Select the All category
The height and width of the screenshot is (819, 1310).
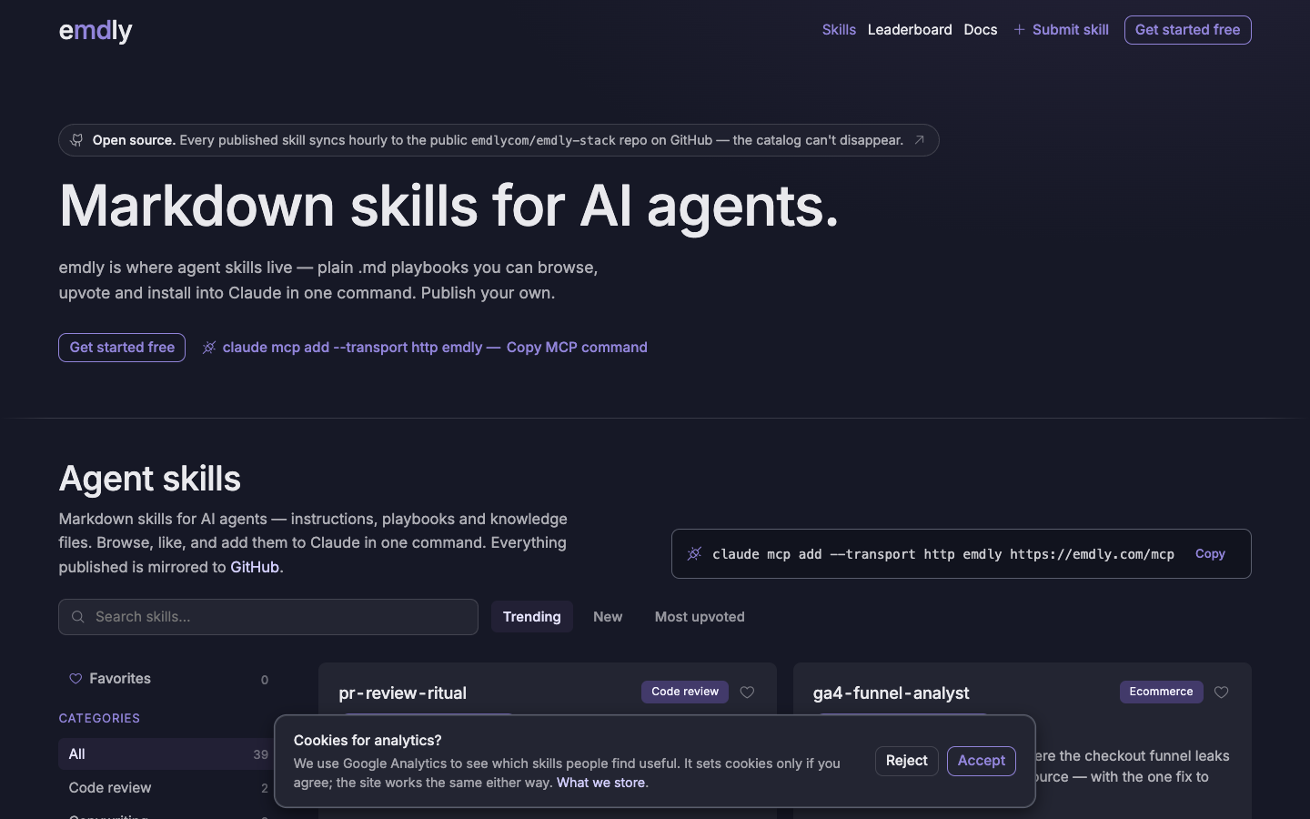(168, 754)
